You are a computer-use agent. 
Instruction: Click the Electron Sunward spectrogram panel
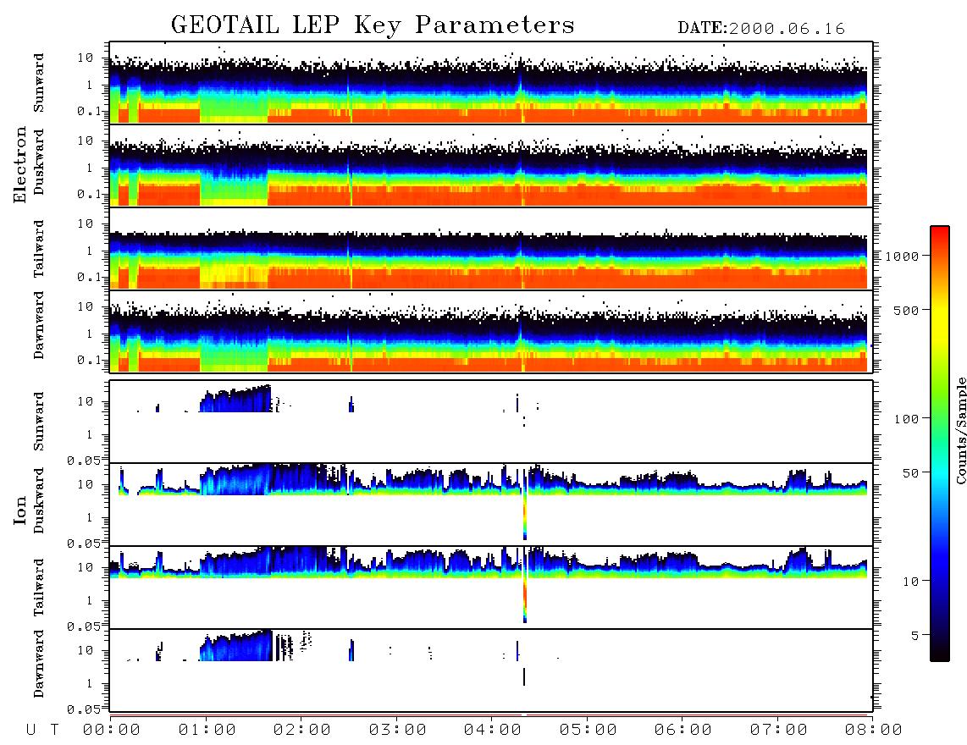(x=491, y=83)
